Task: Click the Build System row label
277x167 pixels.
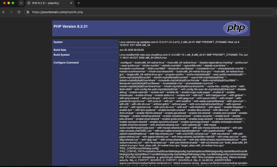Action: [x=62, y=55]
